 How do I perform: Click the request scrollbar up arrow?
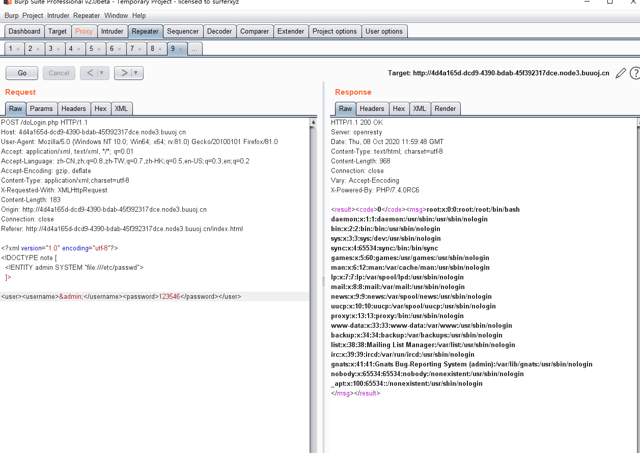coord(313,122)
